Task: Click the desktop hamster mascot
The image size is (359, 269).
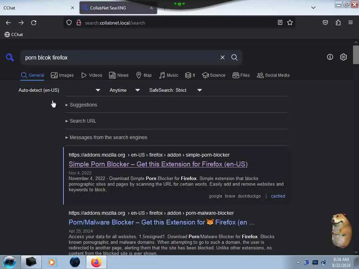Action: 341,230
